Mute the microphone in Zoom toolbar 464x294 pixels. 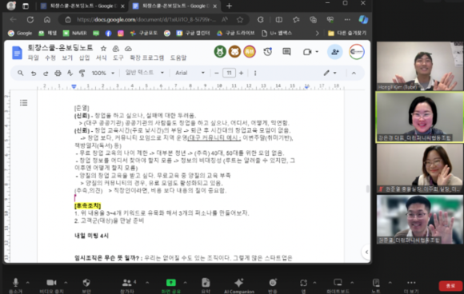(15, 283)
